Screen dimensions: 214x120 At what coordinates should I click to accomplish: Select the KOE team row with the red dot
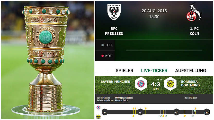pyautogui.click(x=105, y=56)
